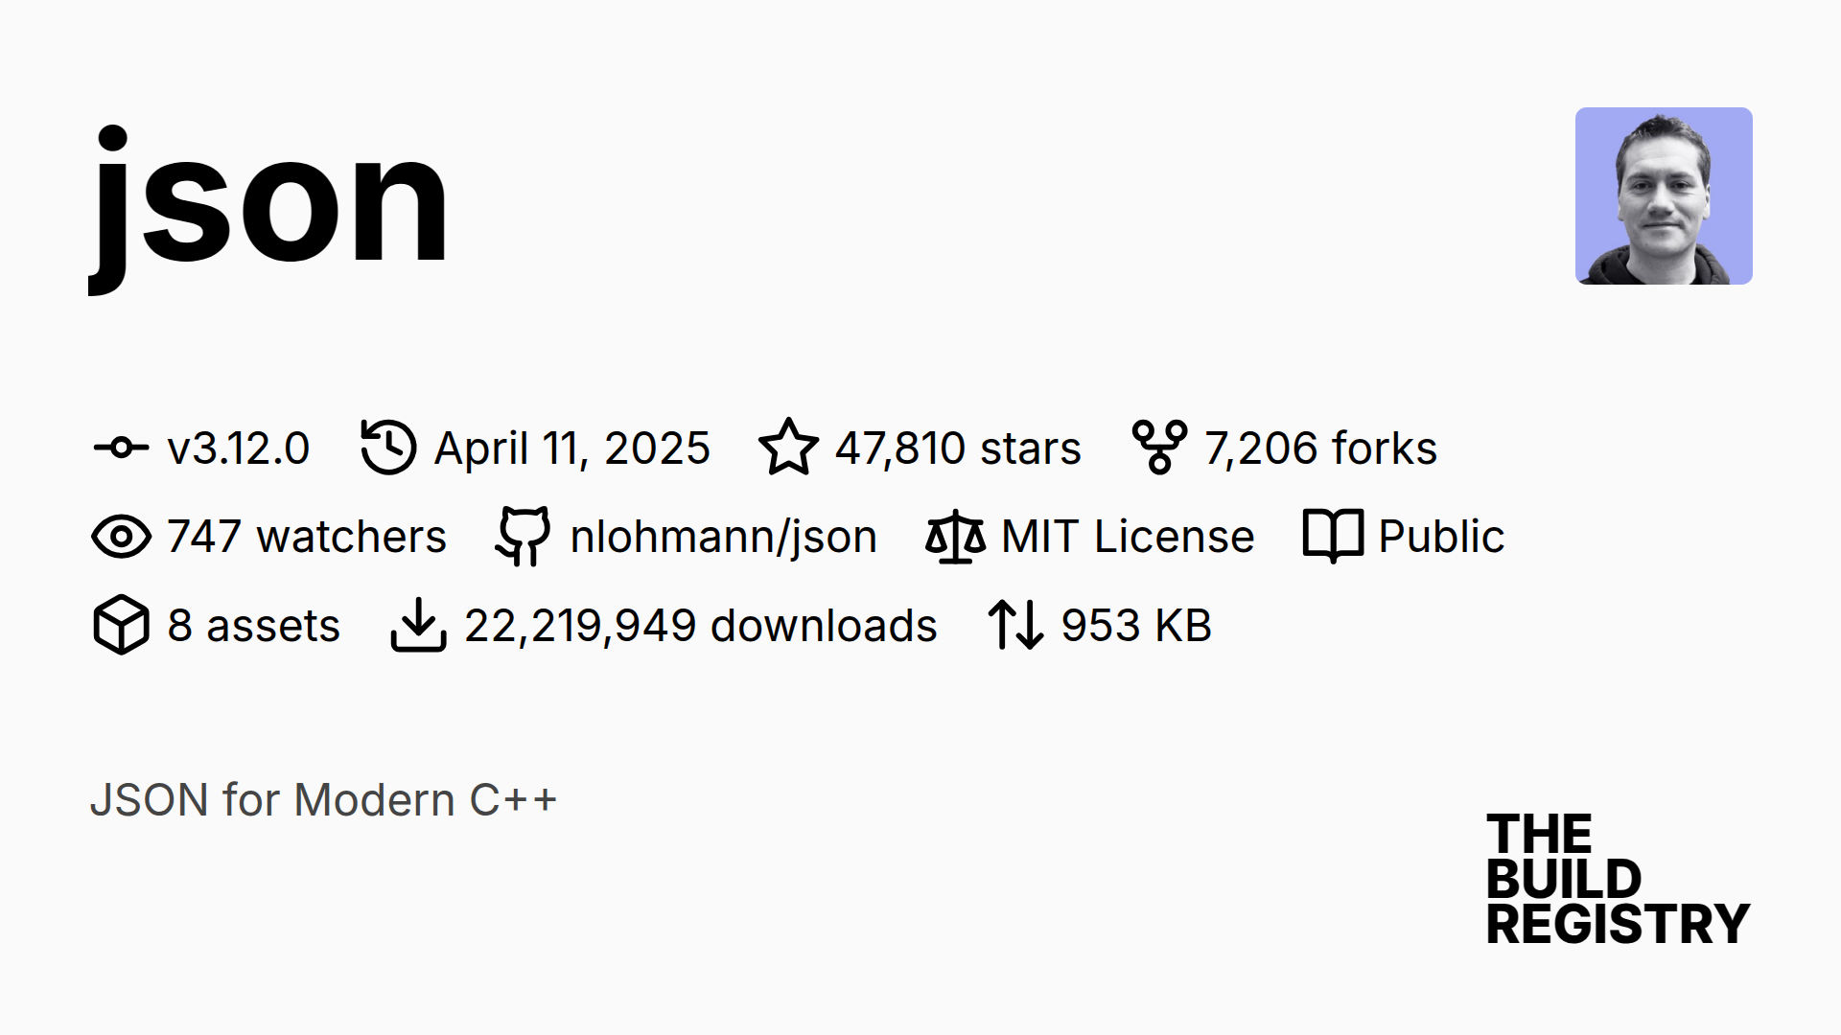Open the nlohmann/json repository link

coord(723,537)
